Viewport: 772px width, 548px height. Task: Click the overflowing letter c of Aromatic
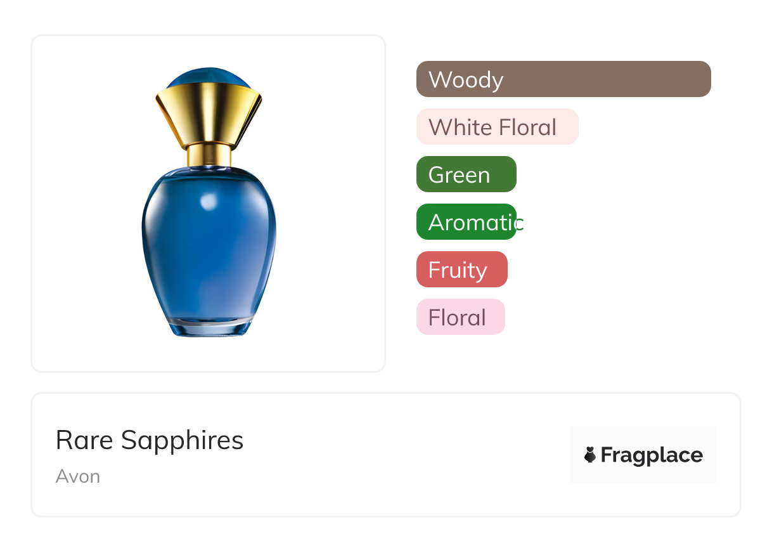point(520,223)
